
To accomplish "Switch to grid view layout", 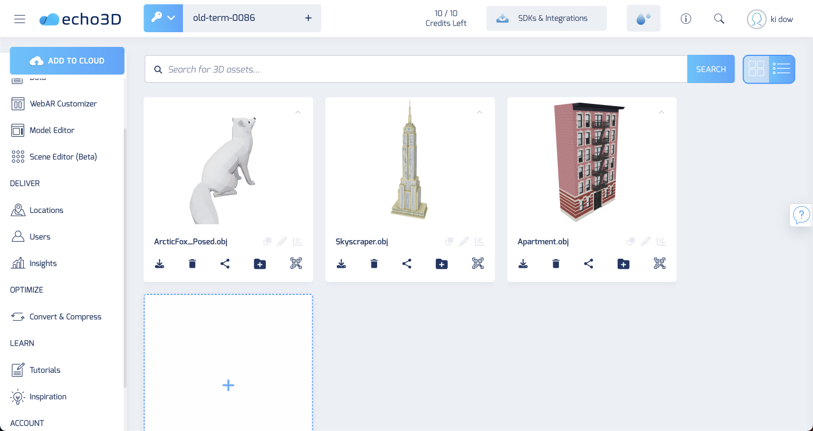I will (757, 69).
